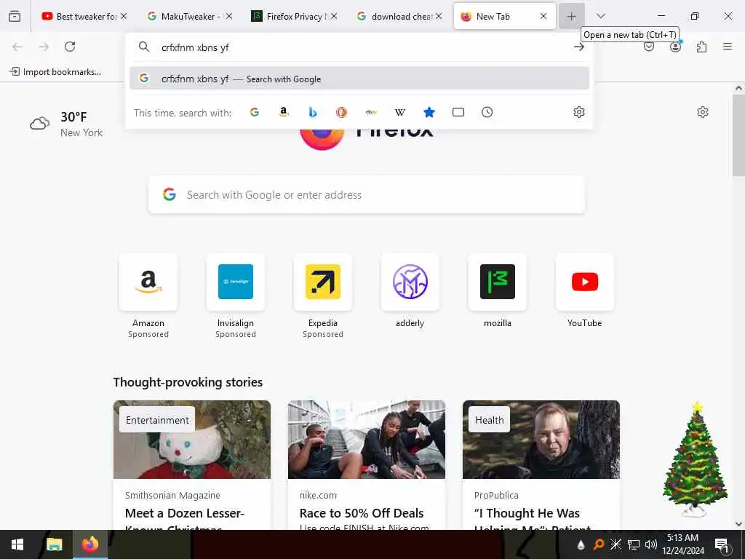Screen dimensions: 745x559
Task: Click the address bar text field
Action: 361,47
